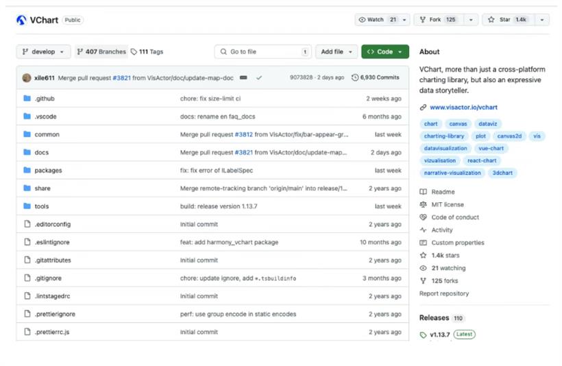The width and height of the screenshot is (562, 366).
Task: Click the .prettierrc.js file icon
Action: coord(27,331)
